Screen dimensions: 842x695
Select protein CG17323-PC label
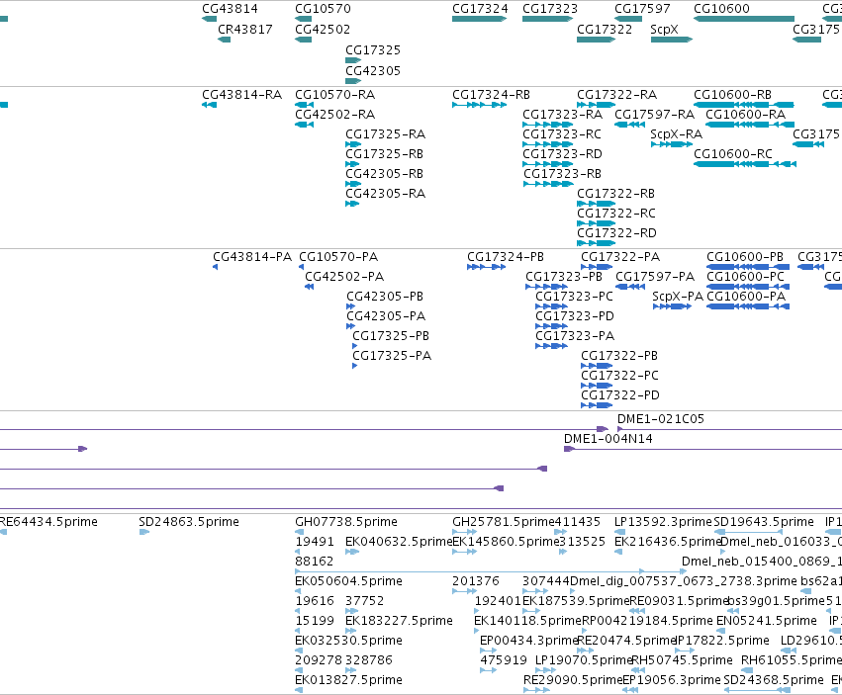(x=575, y=297)
